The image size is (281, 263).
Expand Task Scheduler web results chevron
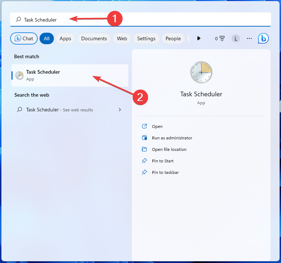pos(120,110)
